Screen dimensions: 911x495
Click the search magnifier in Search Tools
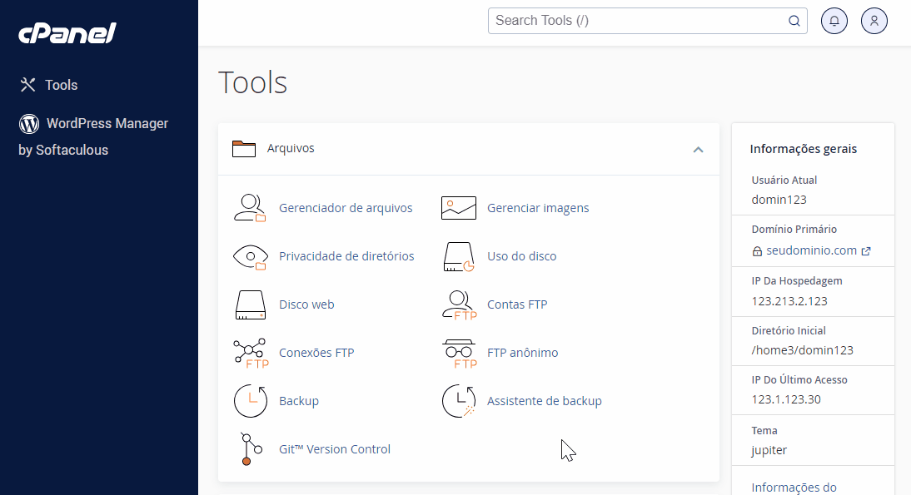point(794,20)
